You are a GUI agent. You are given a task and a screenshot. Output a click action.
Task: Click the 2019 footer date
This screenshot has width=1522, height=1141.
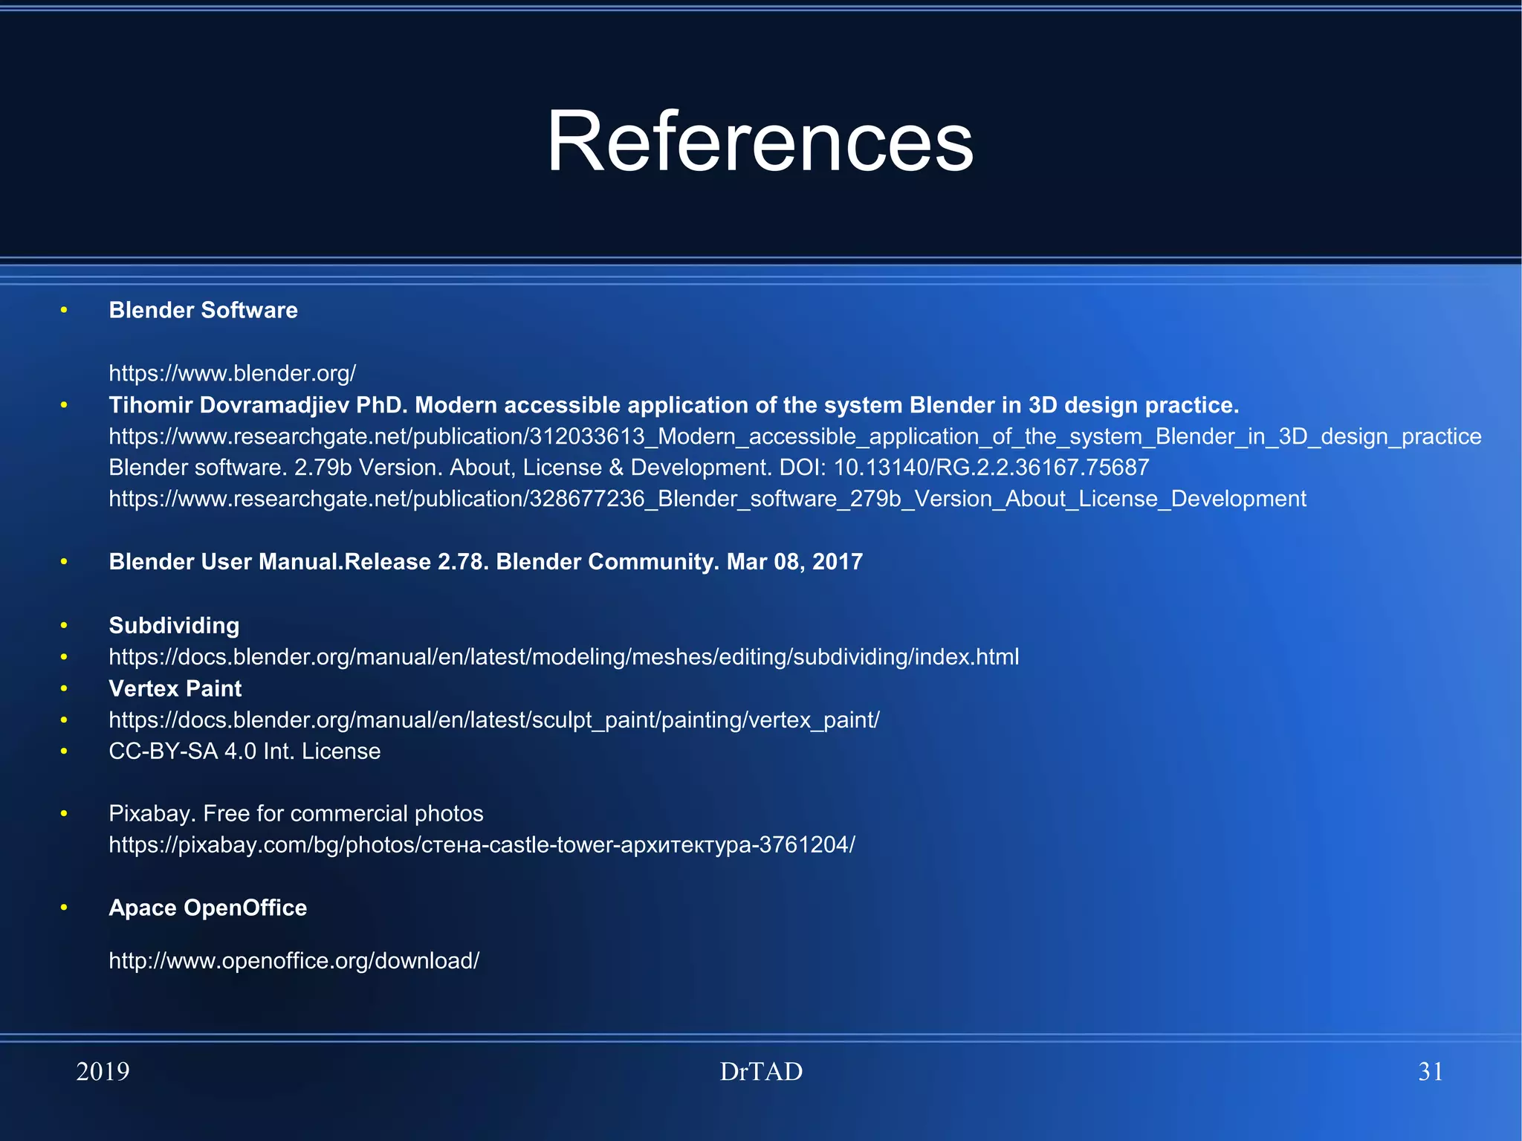click(x=103, y=1072)
